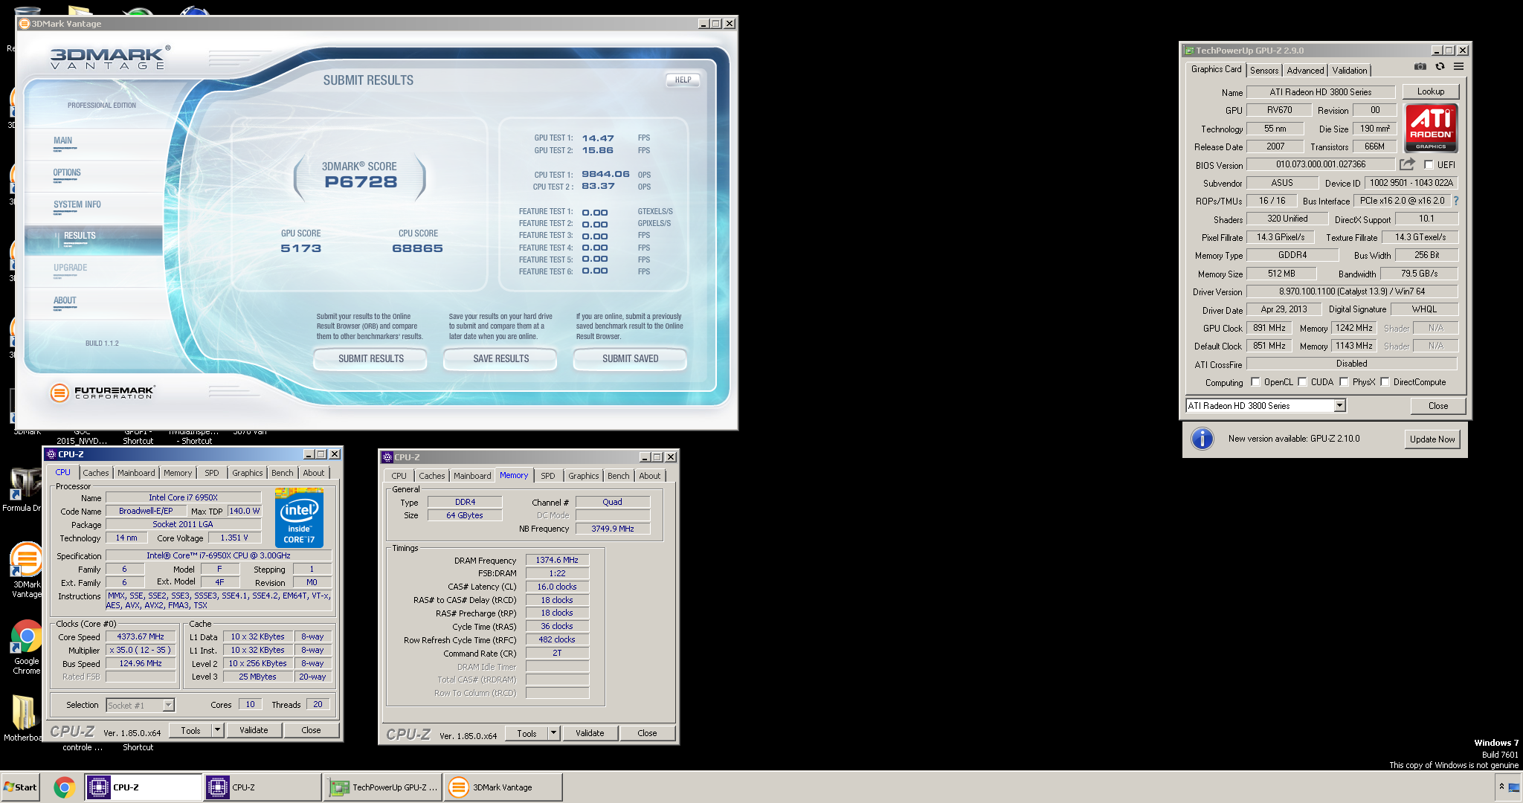The width and height of the screenshot is (1523, 803).
Task: Switch to TechPowerUp GPU-Z taskbar item
Action: (383, 787)
